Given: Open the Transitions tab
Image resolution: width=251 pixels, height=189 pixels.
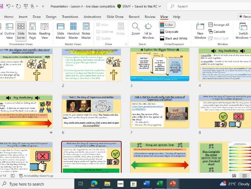Looking at the screenshot, I should tap(70, 17).
